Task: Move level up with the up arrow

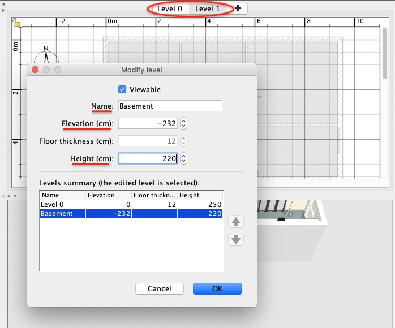Action: click(237, 222)
